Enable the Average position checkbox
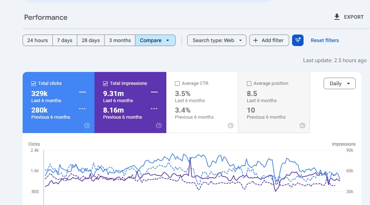The width and height of the screenshot is (370, 205). (249, 83)
